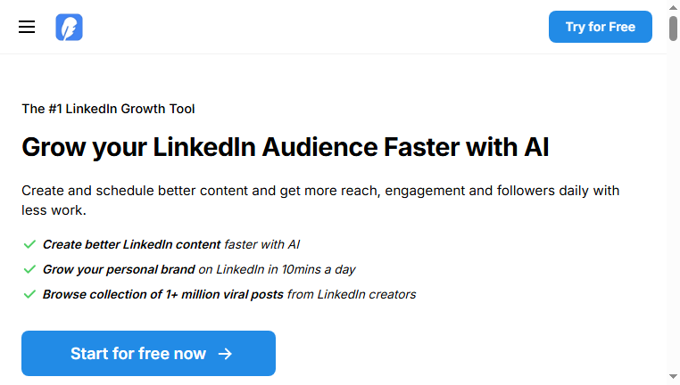
Task: Click the scrollbar down arrow
Action: pos(673,377)
